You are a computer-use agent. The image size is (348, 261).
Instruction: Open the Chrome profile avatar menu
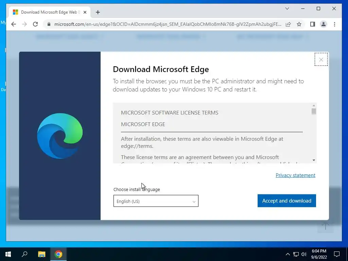click(x=324, y=24)
